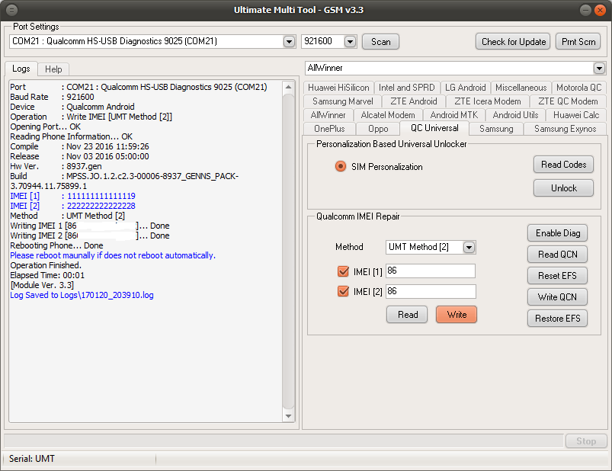The height and width of the screenshot is (471, 612).
Task: Open the Miscellaneous tab
Action: click(x=521, y=88)
